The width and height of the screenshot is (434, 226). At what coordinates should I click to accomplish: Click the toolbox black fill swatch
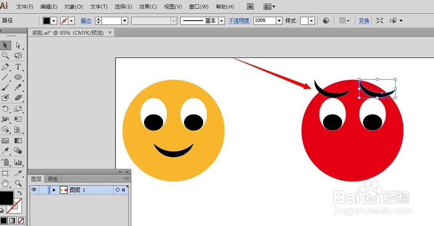click(x=7, y=198)
